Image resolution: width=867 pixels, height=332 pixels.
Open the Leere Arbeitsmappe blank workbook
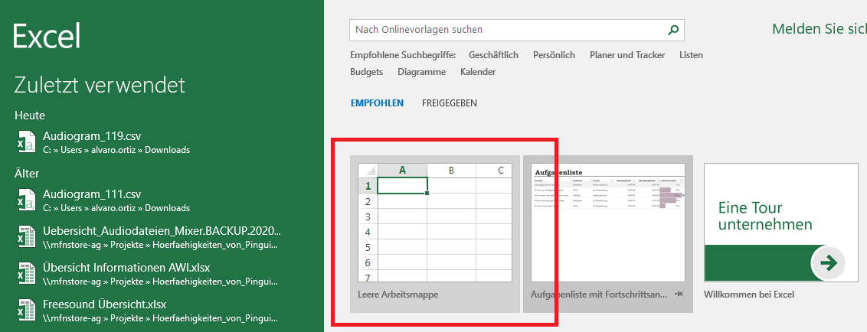(x=434, y=223)
